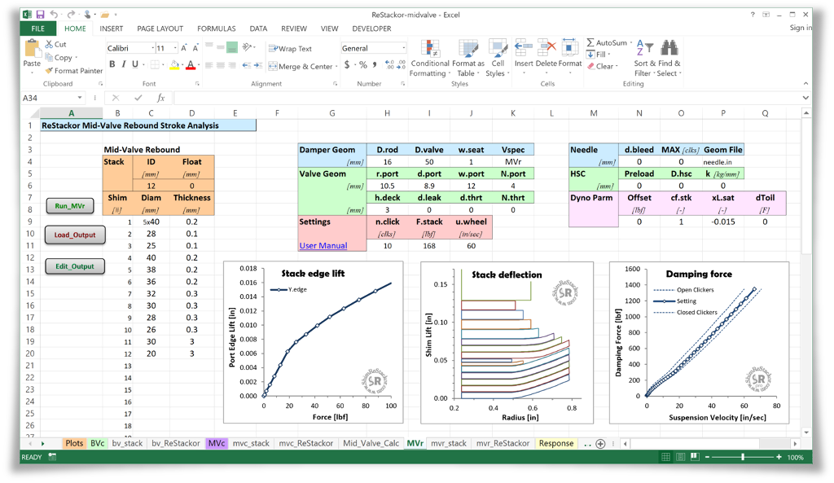Image resolution: width=834 pixels, height=483 pixels.
Task: Expand the Name Box dropdown
Action: (x=80, y=98)
